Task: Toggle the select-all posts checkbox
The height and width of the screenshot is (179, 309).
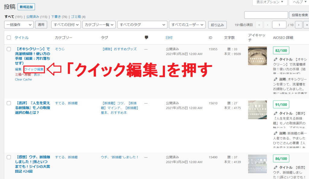Action: tap(9, 38)
